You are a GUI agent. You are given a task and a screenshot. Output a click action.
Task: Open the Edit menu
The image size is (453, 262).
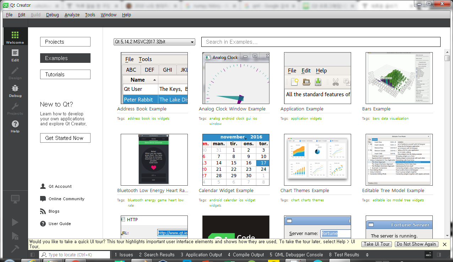[22, 15]
